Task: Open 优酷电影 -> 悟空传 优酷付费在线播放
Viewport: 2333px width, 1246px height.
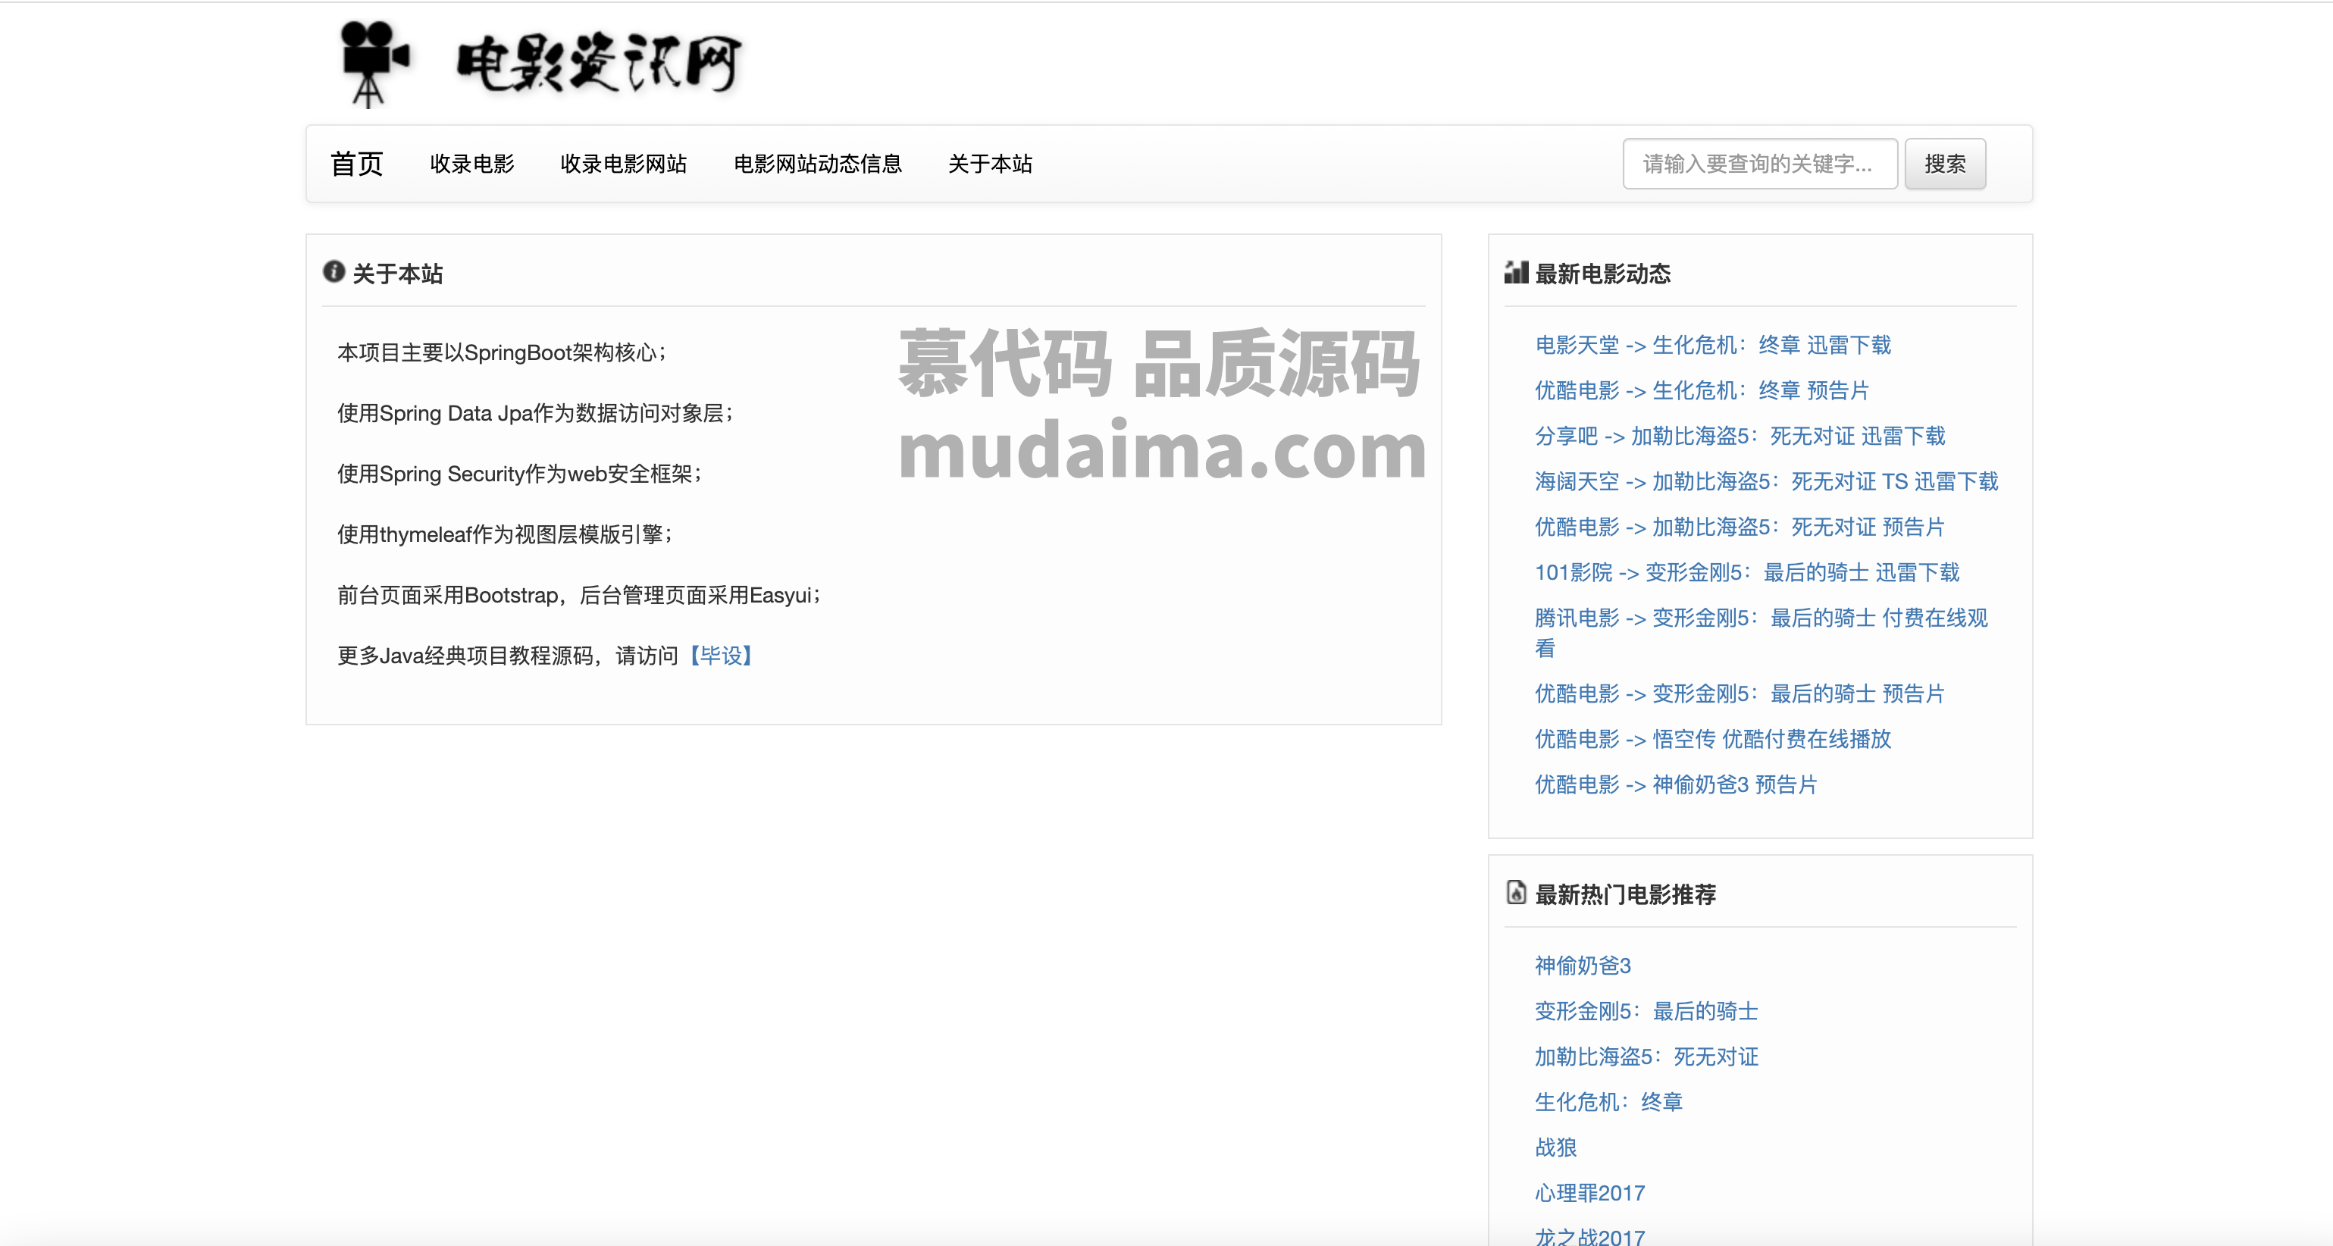Action: [1713, 739]
